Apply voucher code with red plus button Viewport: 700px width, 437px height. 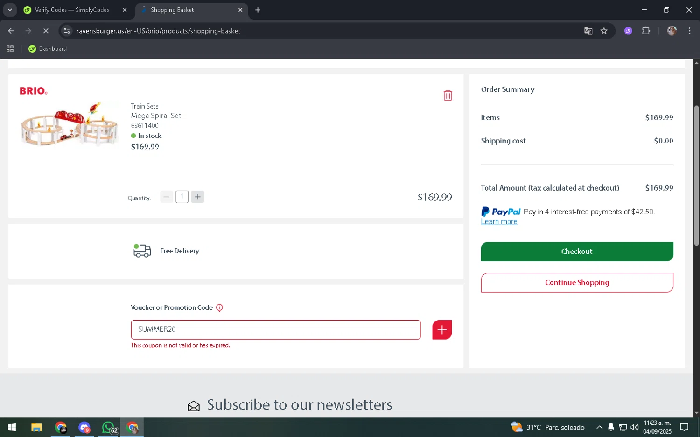441,330
